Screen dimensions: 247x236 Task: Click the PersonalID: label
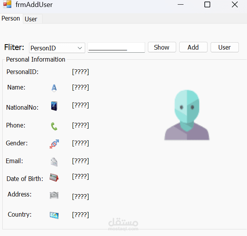coord(22,72)
